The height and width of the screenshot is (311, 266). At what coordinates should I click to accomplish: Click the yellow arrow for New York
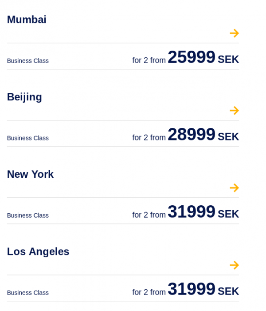[234, 188]
